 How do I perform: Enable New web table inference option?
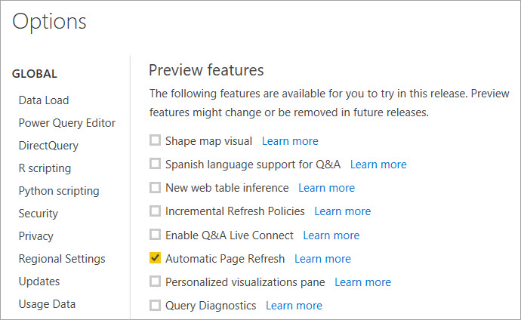156,187
